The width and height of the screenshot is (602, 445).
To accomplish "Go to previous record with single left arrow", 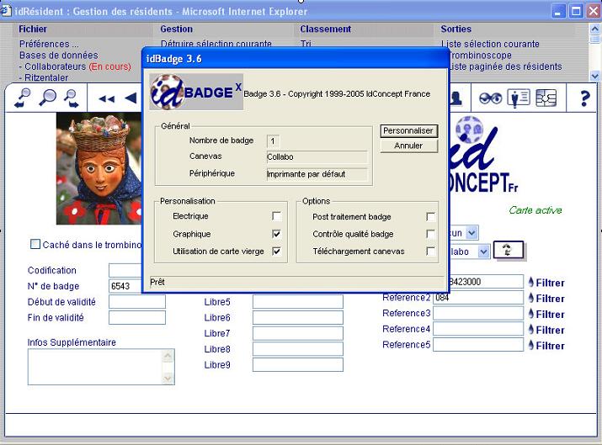I will [x=130, y=98].
